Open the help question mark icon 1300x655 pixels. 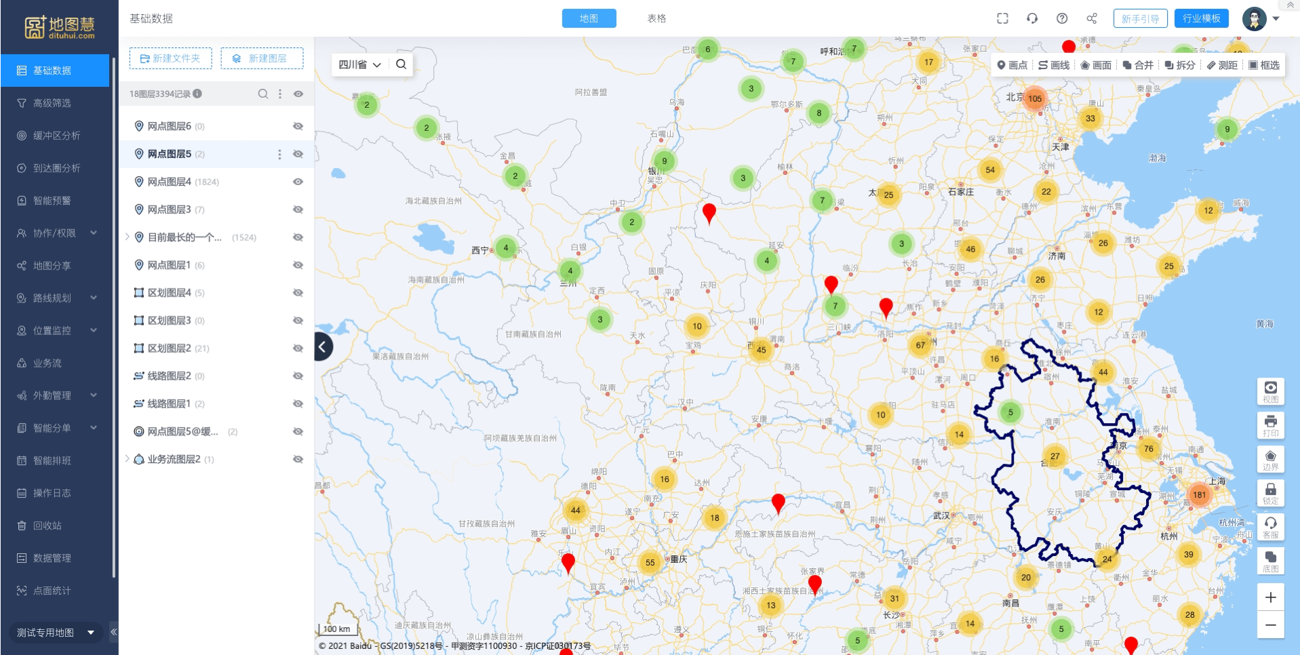(x=1062, y=18)
